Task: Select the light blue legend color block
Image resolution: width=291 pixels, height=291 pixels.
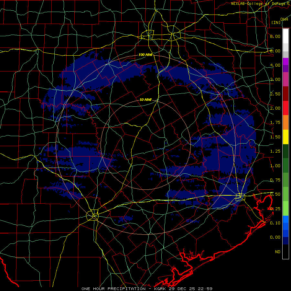Action: [286, 219]
